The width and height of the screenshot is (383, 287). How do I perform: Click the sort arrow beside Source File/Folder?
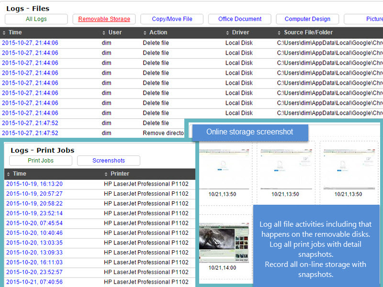click(x=280, y=33)
